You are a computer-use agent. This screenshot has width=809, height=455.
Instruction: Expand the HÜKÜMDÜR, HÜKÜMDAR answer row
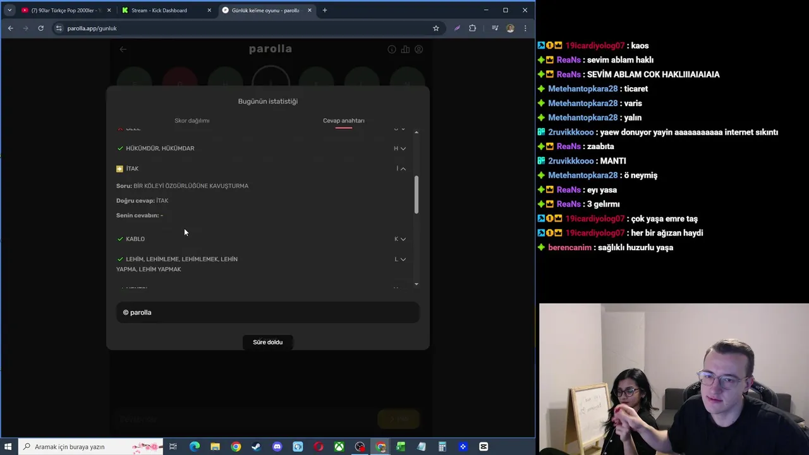tap(403, 149)
